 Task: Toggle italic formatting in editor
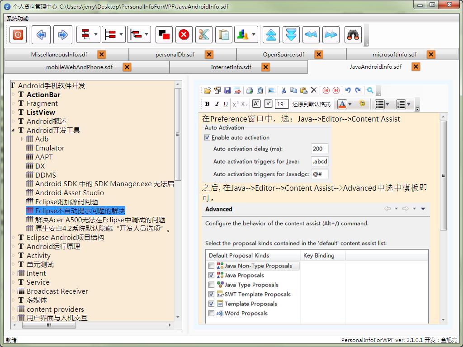point(217,104)
